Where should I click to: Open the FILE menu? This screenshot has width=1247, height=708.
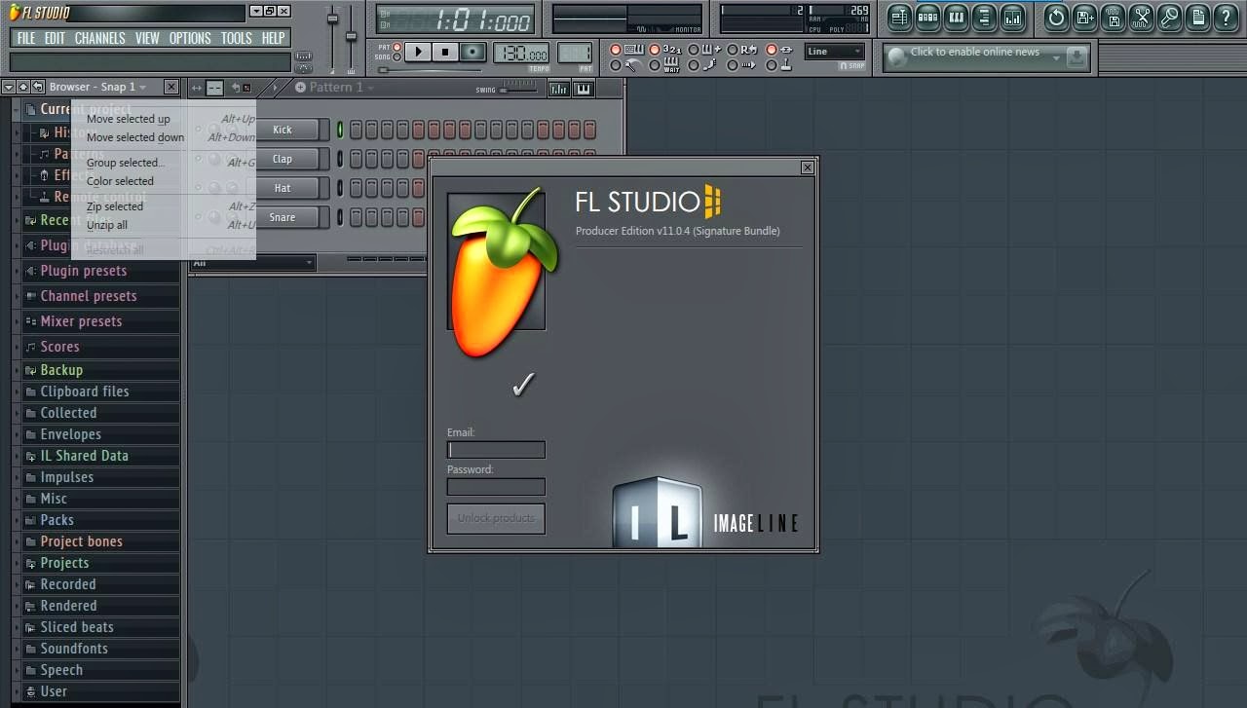tap(26, 38)
